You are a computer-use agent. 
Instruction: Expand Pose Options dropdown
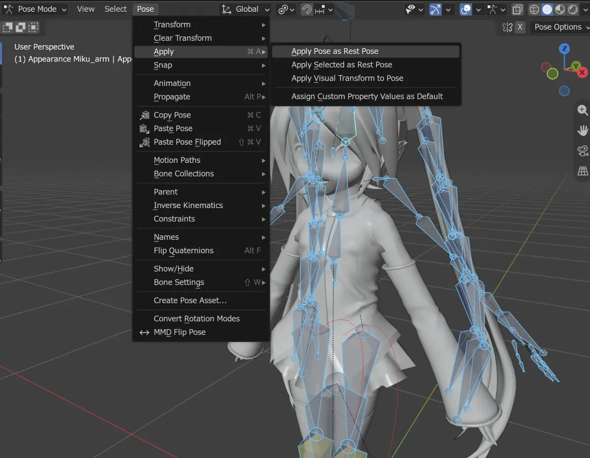pos(560,27)
